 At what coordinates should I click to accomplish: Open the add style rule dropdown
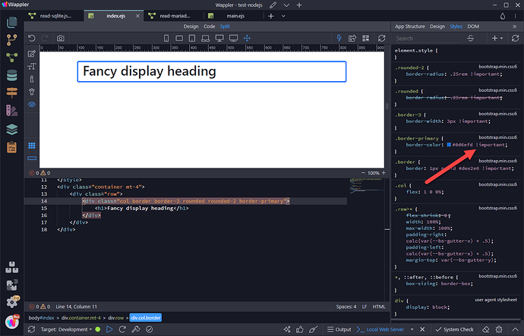(497, 39)
